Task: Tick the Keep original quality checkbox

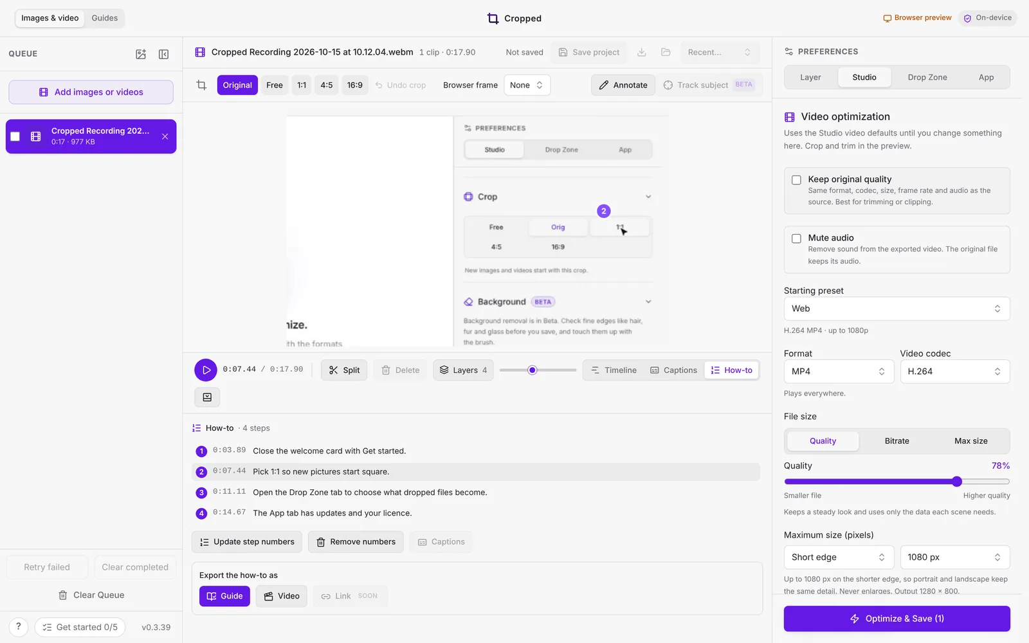Action: pyautogui.click(x=796, y=180)
